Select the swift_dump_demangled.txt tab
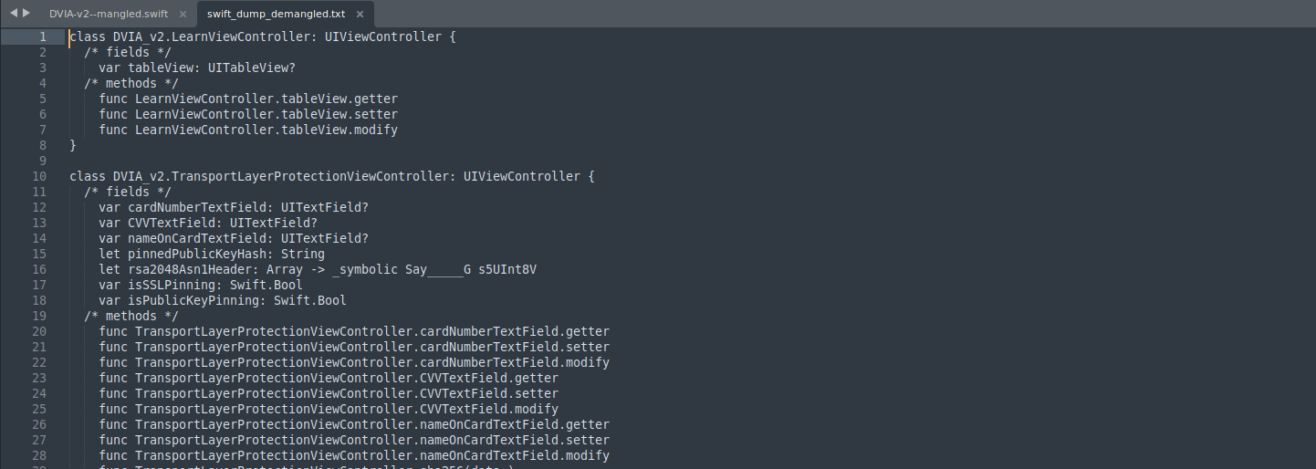The image size is (1316, 469). point(274,15)
